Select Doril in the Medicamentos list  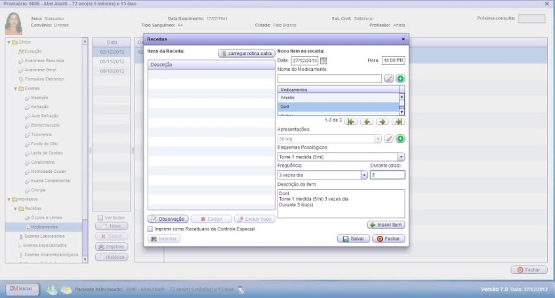coord(338,107)
